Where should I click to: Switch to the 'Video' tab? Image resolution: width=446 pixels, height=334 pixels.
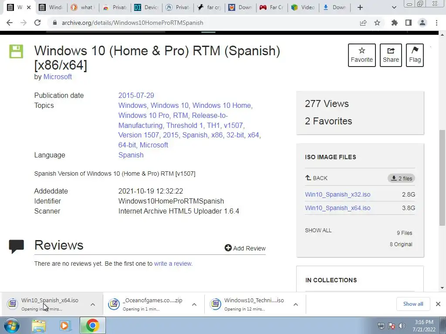(x=303, y=7)
